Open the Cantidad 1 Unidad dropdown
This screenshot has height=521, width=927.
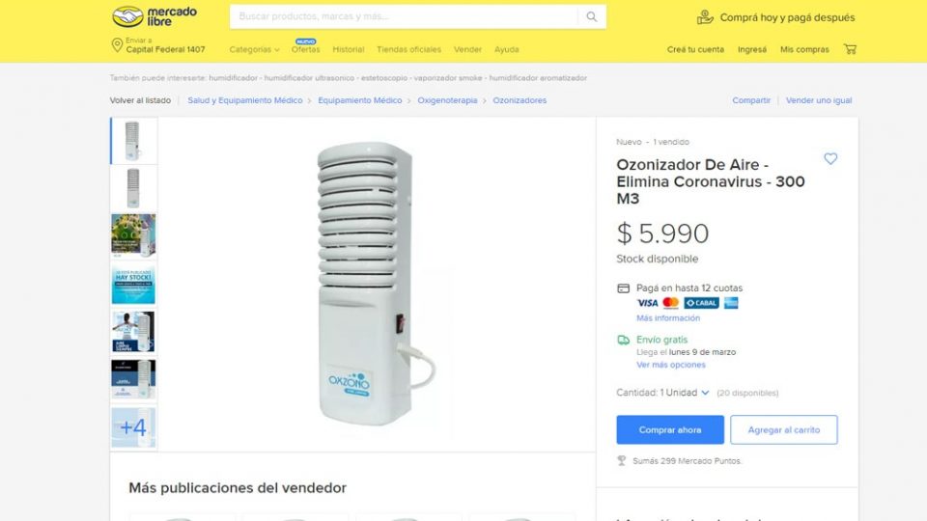click(662, 393)
